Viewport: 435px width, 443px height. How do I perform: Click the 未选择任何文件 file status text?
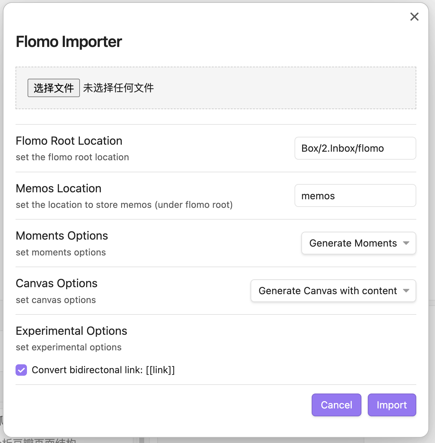[x=118, y=88]
